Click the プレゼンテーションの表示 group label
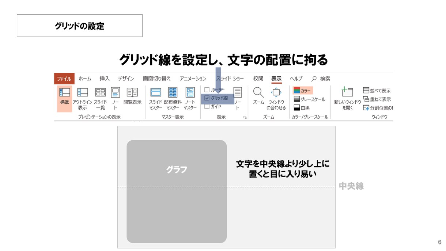The height and width of the screenshot is (251, 446). (x=99, y=117)
